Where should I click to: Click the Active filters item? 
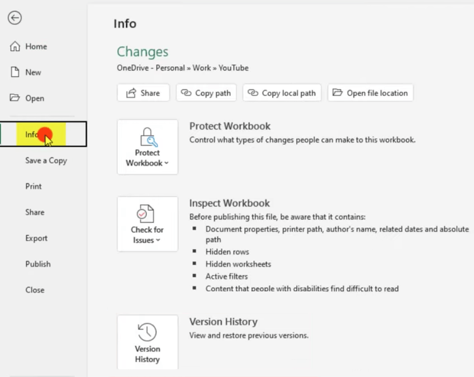click(226, 276)
